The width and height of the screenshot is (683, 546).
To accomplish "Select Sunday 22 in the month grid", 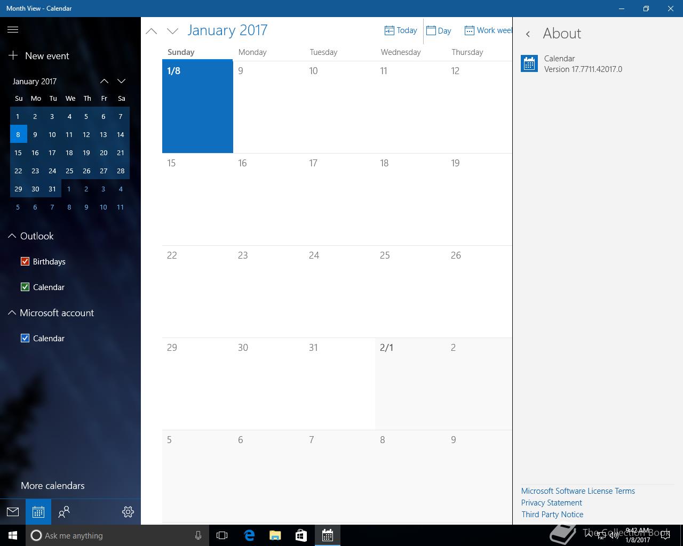I will click(197, 291).
